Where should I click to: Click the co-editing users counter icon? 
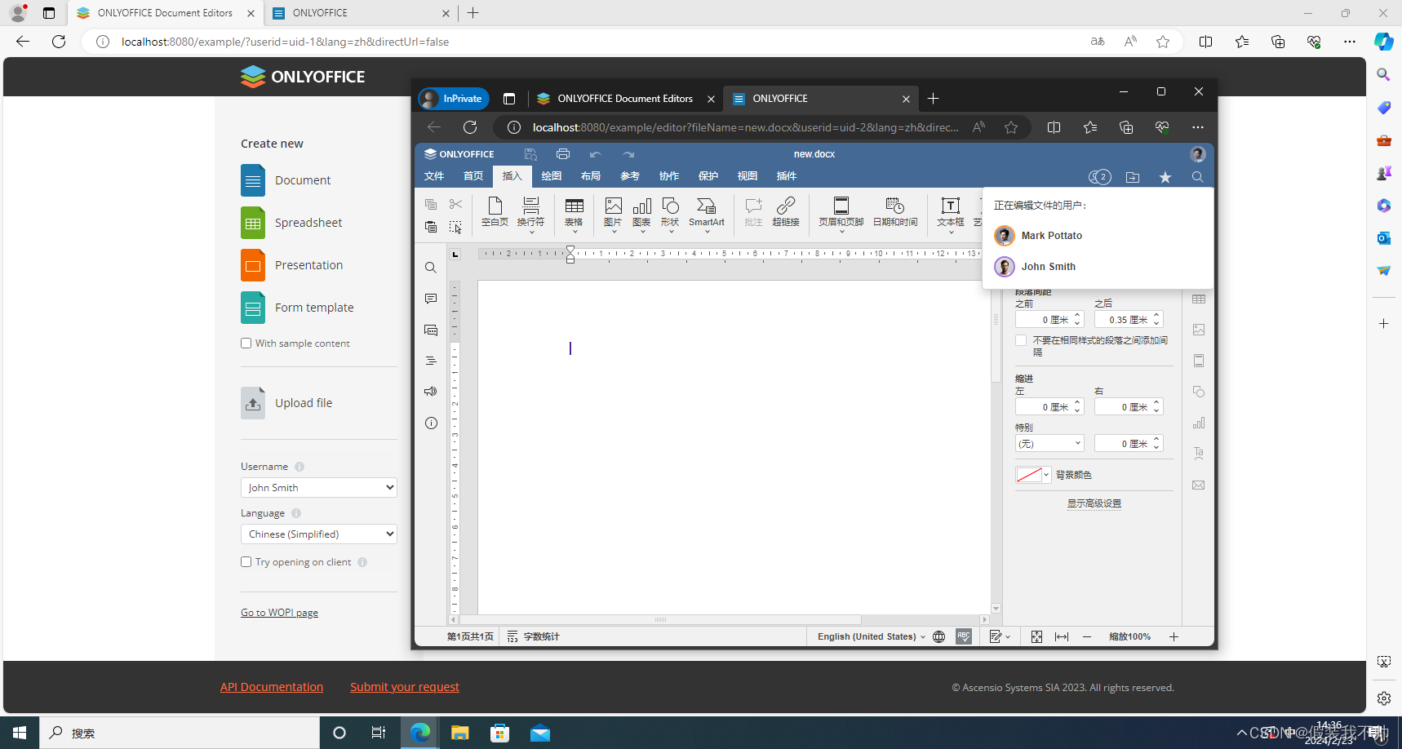(1100, 177)
